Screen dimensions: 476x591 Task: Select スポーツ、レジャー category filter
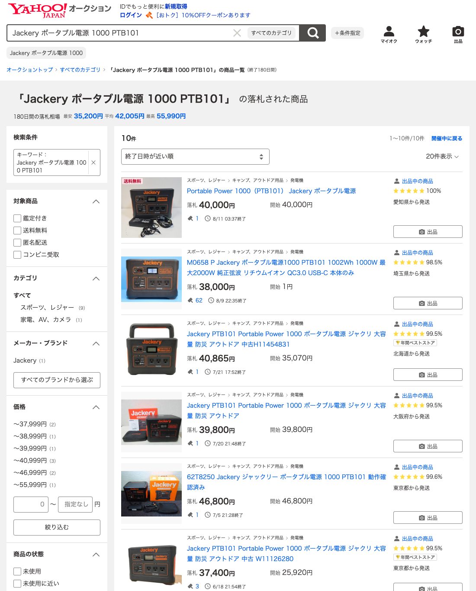coord(47,308)
